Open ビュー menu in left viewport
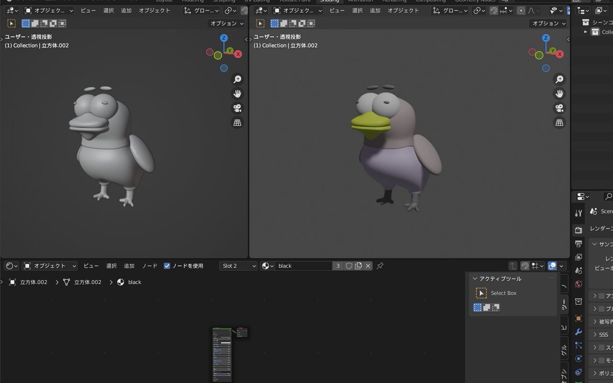This screenshot has width=613, height=383. coord(88,10)
